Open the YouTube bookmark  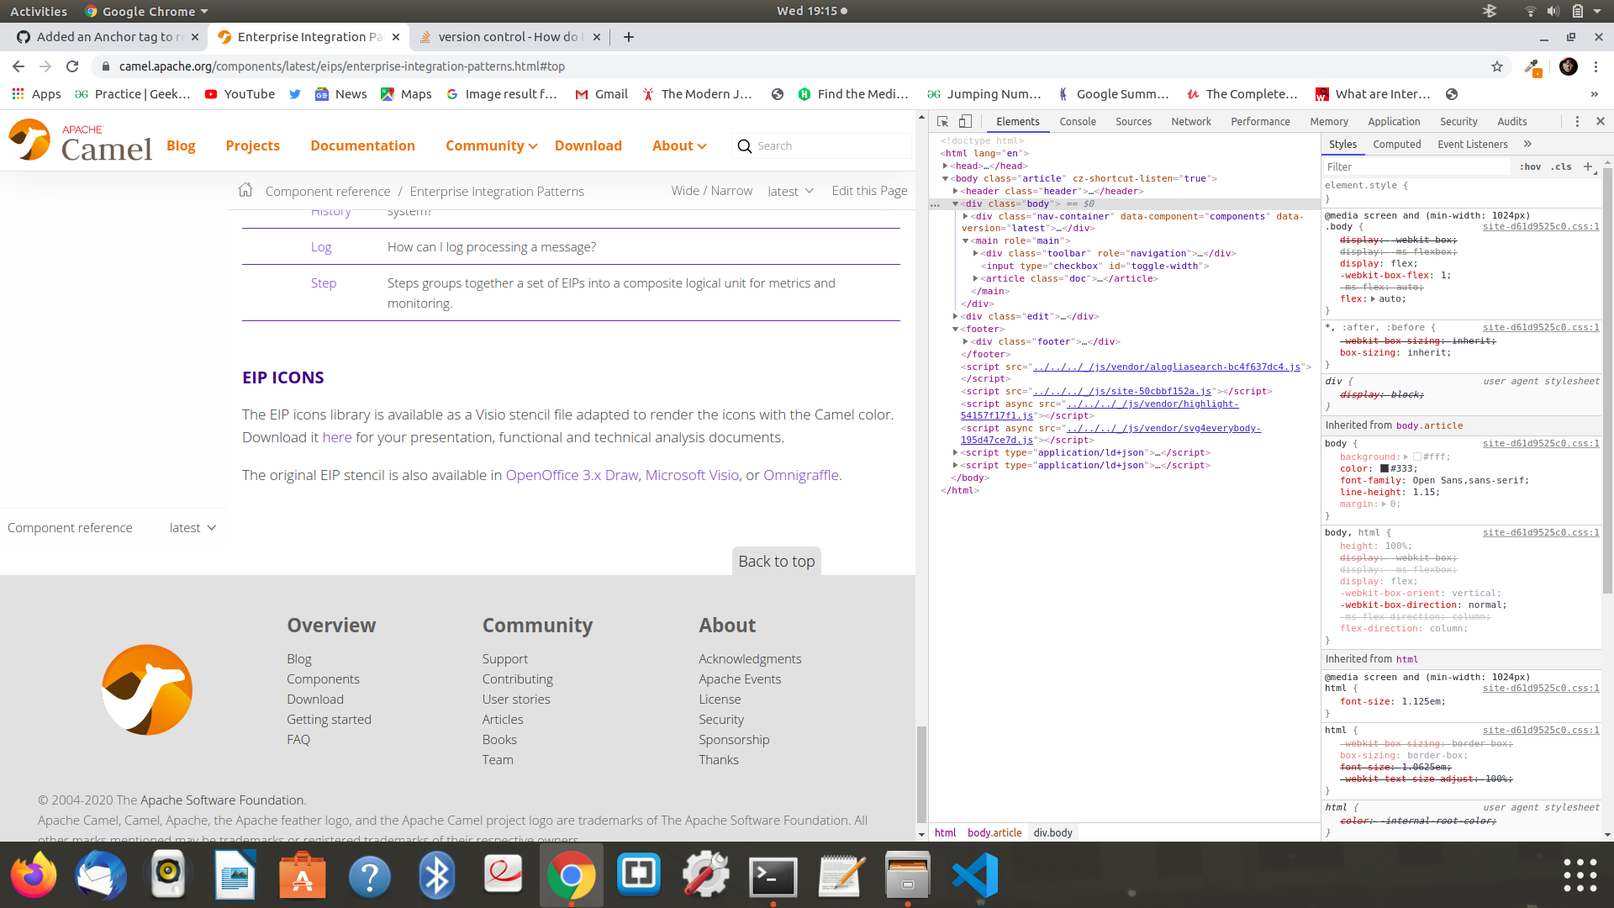[240, 94]
